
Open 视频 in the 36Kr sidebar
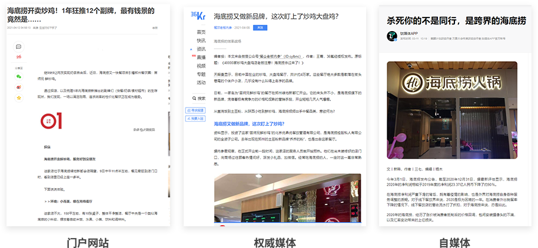tap(201, 66)
